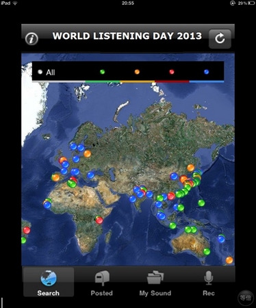Tap the orange pin near New Zealand

point(229,260)
